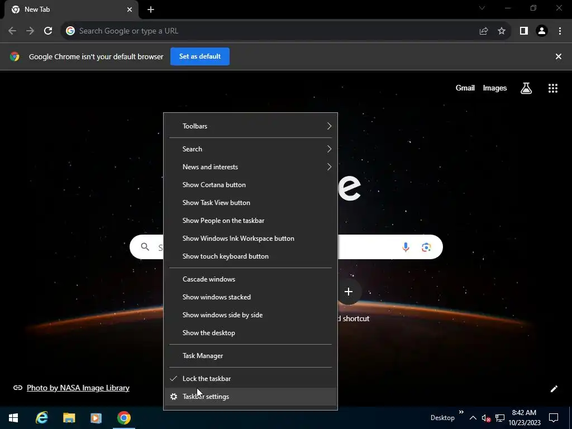
Task: Expand the Search submenu
Action: click(x=250, y=149)
